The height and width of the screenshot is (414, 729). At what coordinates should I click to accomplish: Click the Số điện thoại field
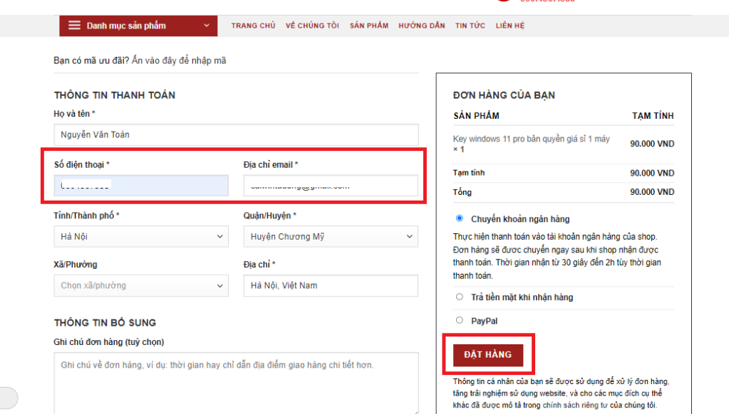click(141, 186)
